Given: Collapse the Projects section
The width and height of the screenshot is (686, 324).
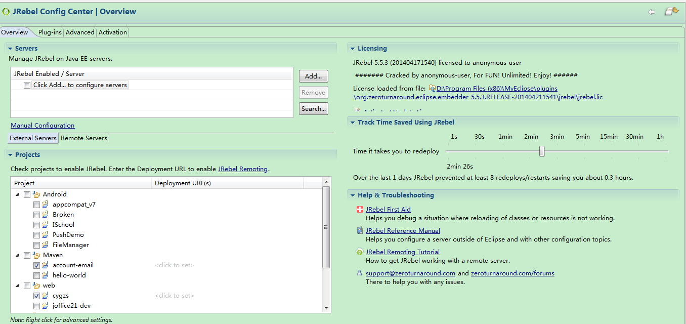Looking at the screenshot, I should click(x=10, y=155).
